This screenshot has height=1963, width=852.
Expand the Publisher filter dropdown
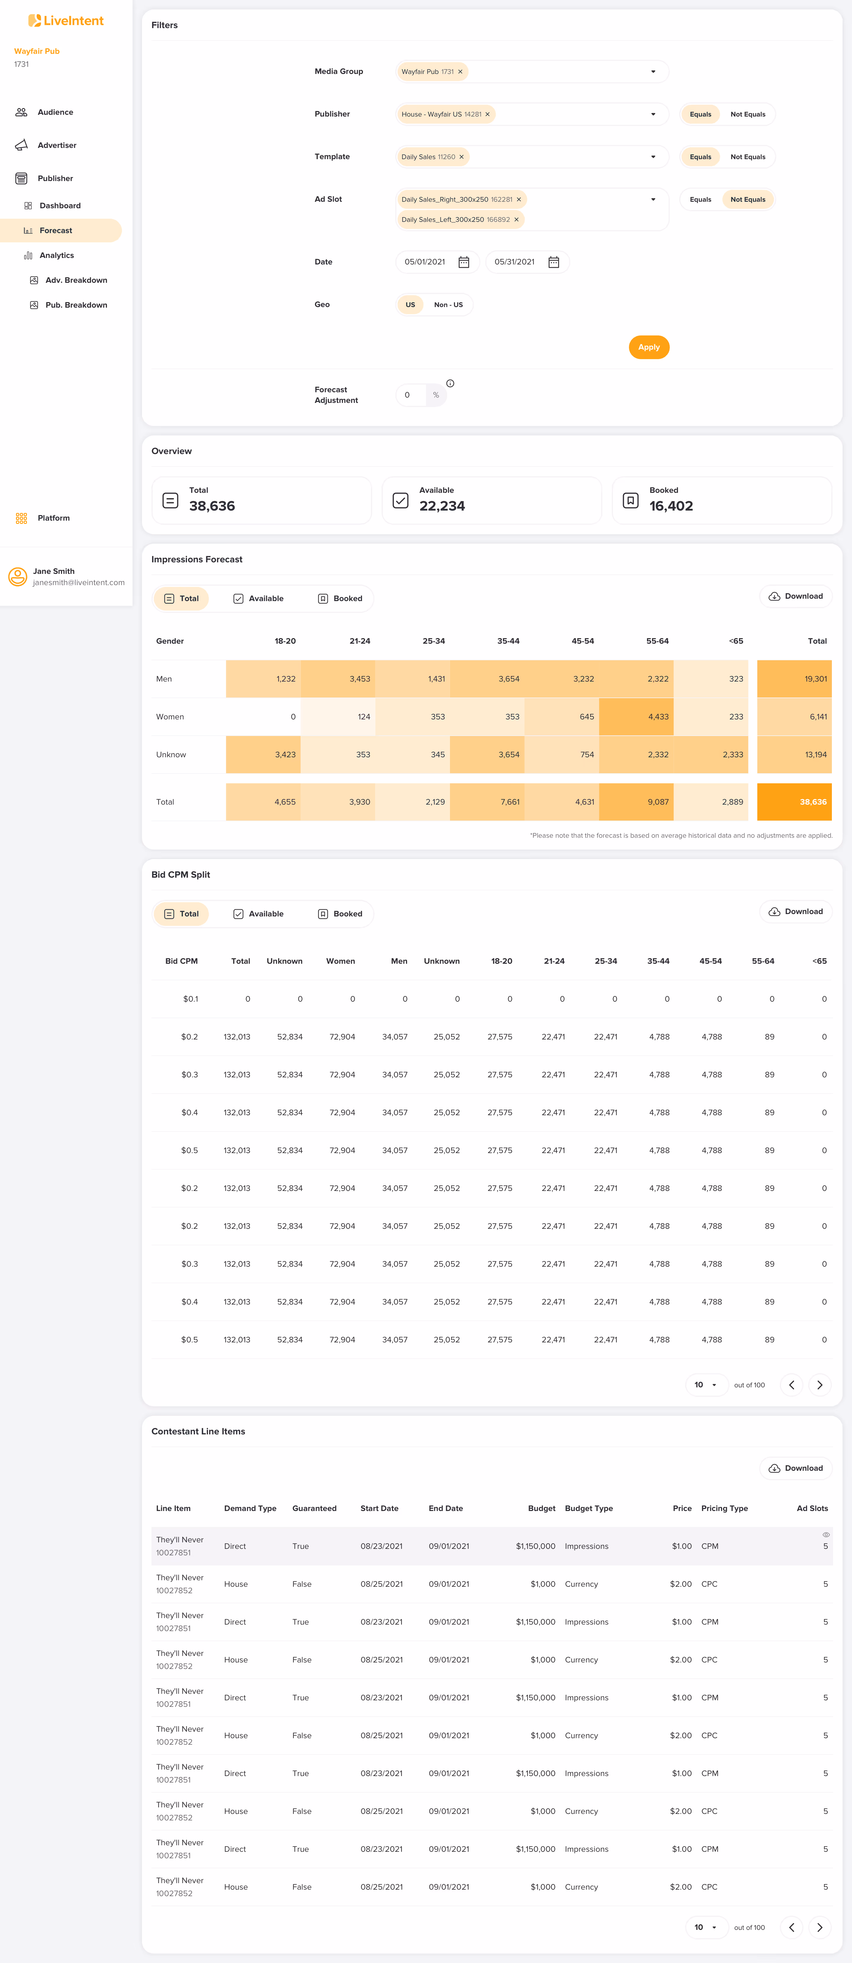click(x=653, y=114)
